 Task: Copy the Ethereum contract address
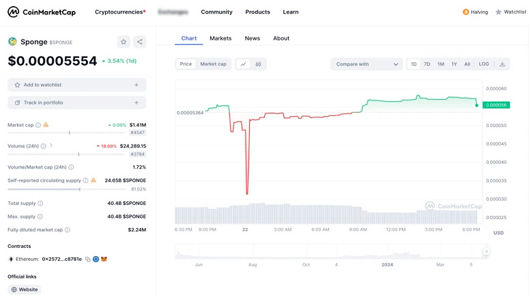[88, 259]
